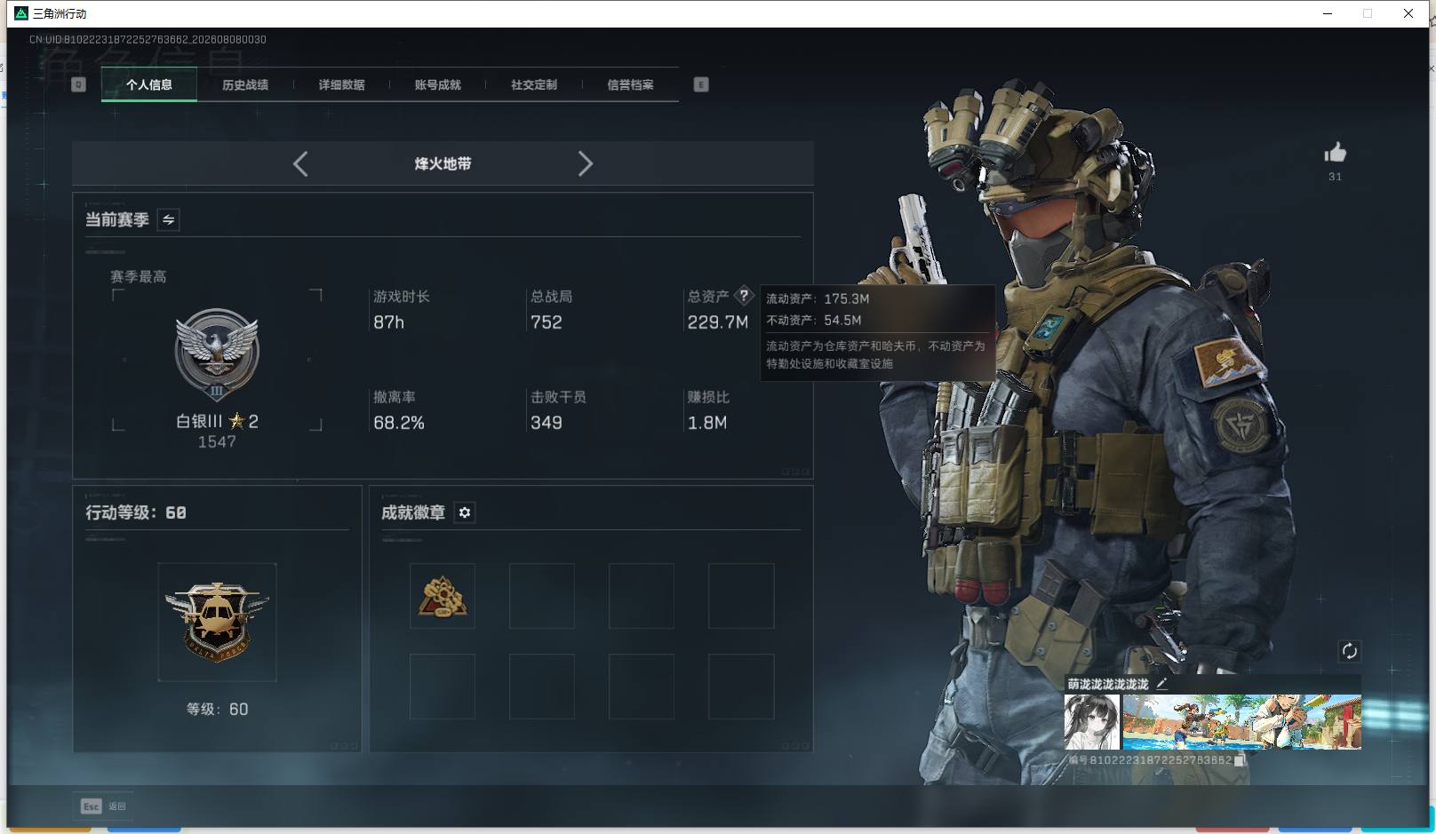The height and width of the screenshot is (834, 1436).
Task: Click the 击败干员 value 349
Action: click(x=546, y=423)
